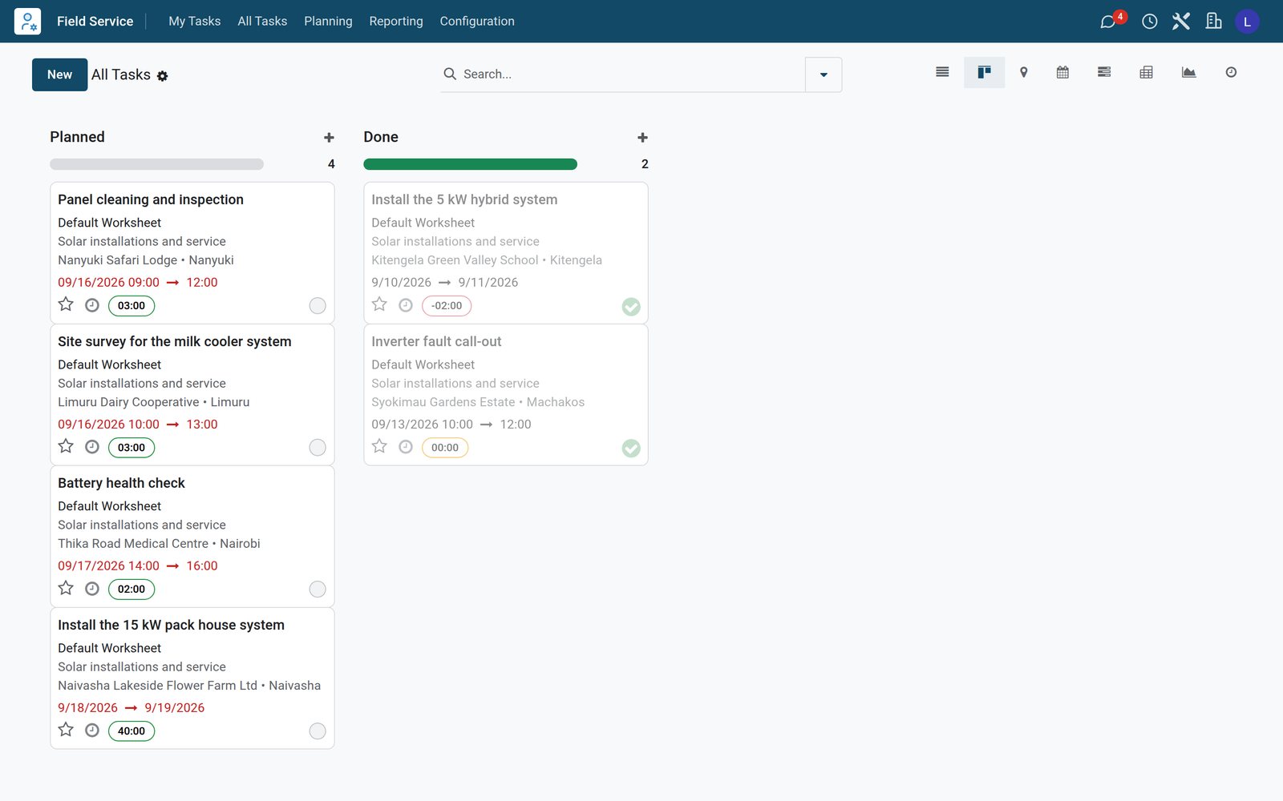Open the messages conversation icon
Screen dimensions: 1283x801
pos(1107,22)
